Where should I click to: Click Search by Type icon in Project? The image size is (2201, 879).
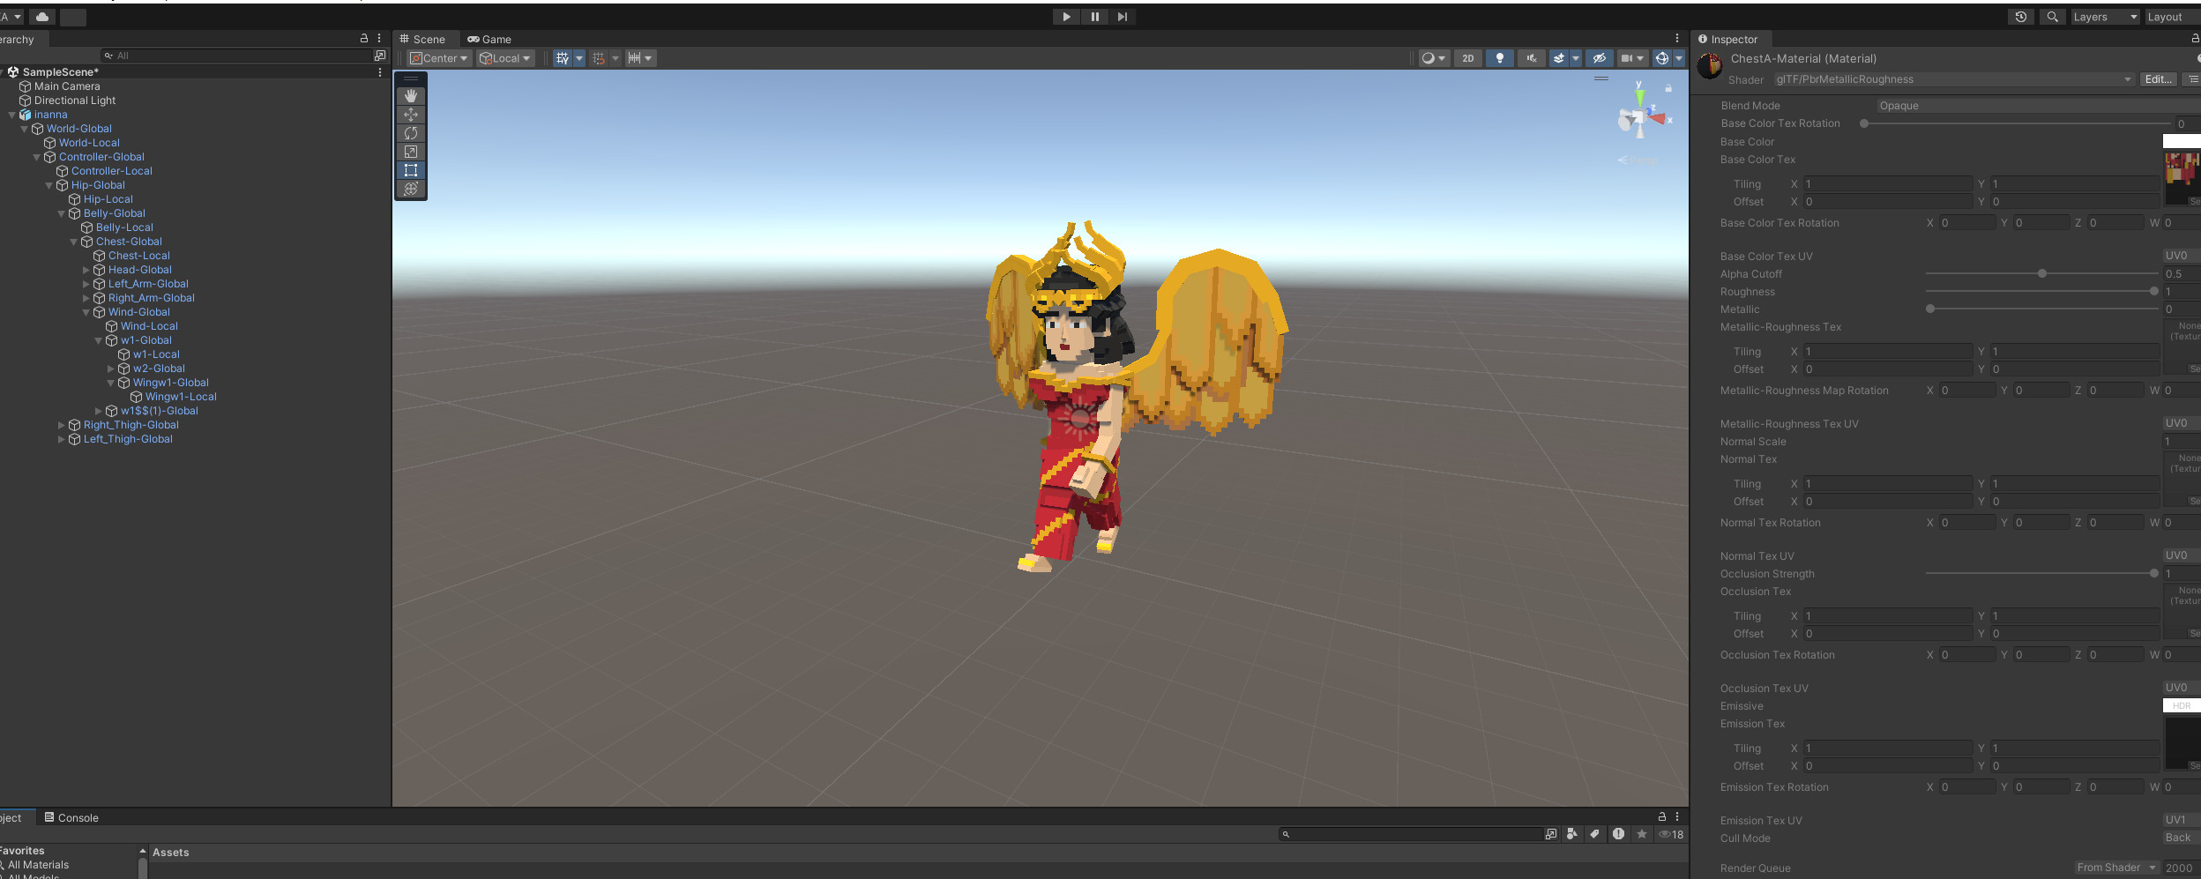tap(1572, 834)
